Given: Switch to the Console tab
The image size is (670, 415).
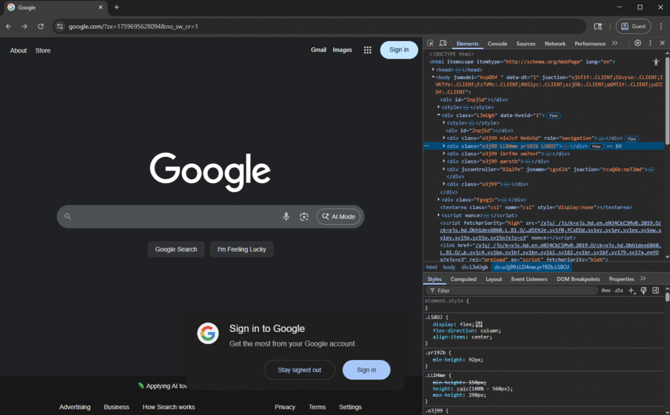Looking at the screenshot, I should (497, 43).
